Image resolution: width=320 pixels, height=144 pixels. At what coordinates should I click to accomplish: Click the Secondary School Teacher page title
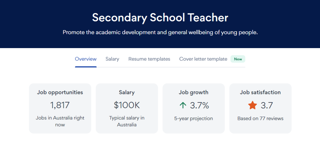tap(160, 18)
